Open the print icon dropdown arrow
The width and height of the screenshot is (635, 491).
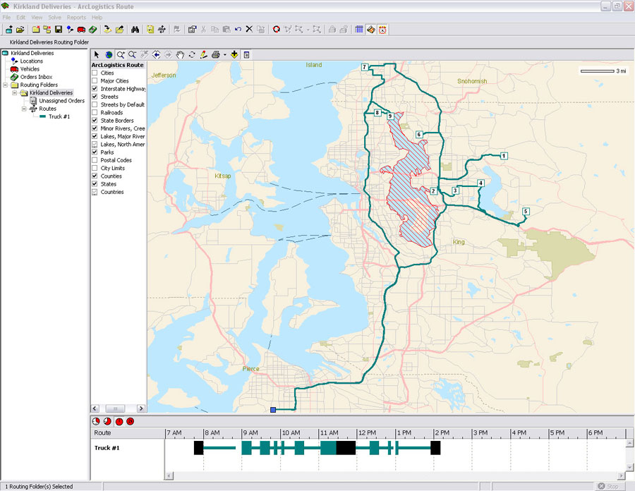[224, 54]
